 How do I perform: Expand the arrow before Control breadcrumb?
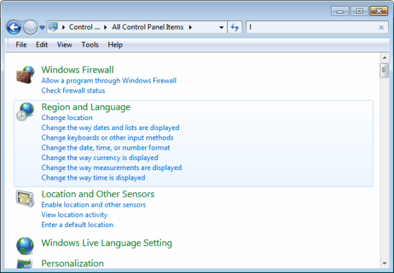click(x=64, y=27)
